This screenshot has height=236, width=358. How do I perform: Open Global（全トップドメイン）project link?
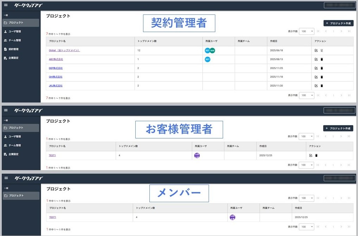[x=64, y=50]
